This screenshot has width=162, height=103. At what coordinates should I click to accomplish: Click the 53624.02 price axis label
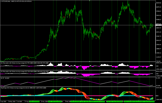click(x=159, y=15)
